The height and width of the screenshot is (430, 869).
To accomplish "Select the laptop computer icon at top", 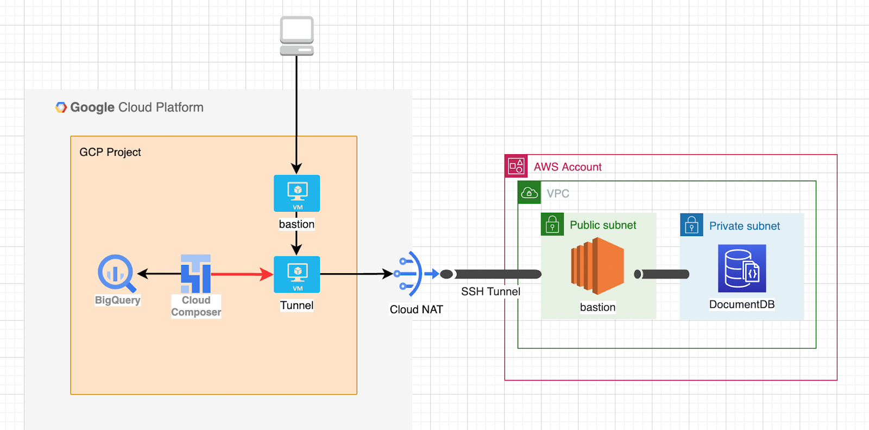I will pyautogui.click(x=297, y=36).
